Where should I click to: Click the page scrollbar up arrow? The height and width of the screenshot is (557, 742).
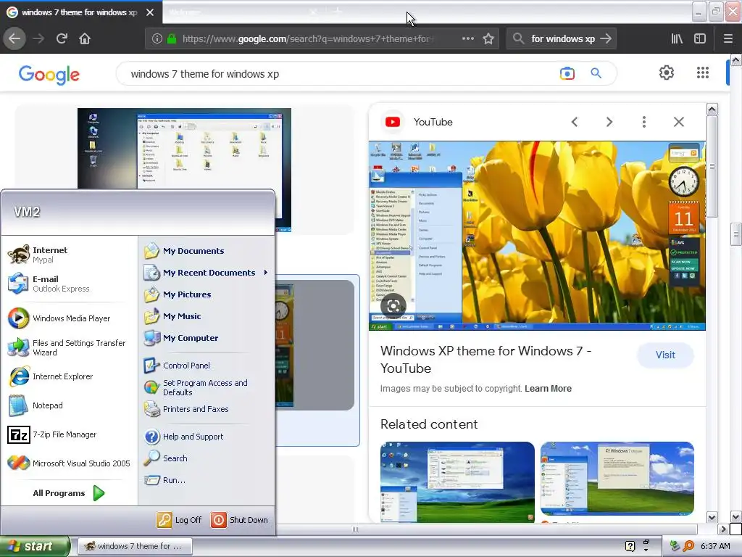pyautogui.click(x=736, y=59)
